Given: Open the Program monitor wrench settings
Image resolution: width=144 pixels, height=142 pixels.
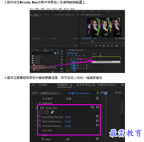Looking at the screenshot, I should [116, 38].
